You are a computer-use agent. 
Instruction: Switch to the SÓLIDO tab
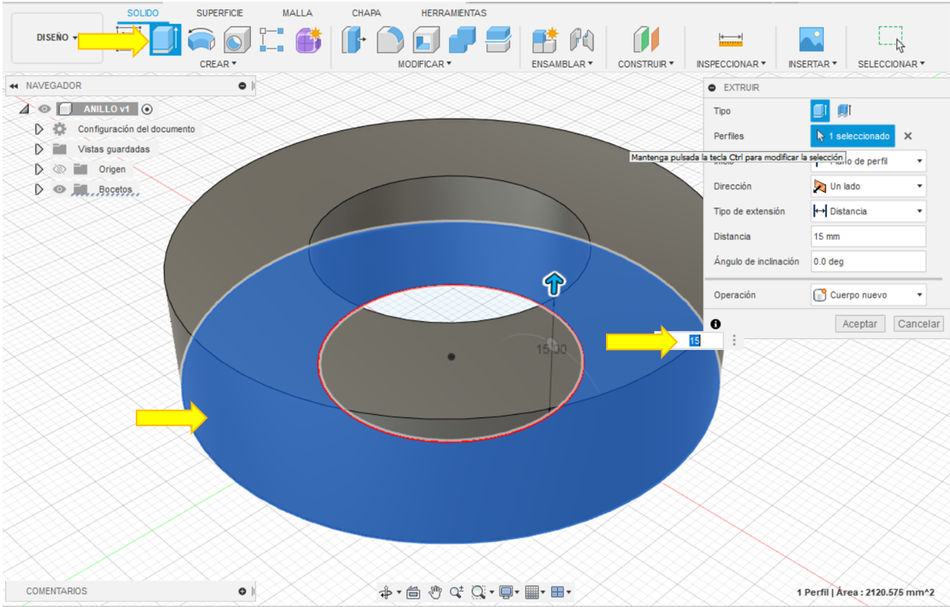[x=143, y=13]
